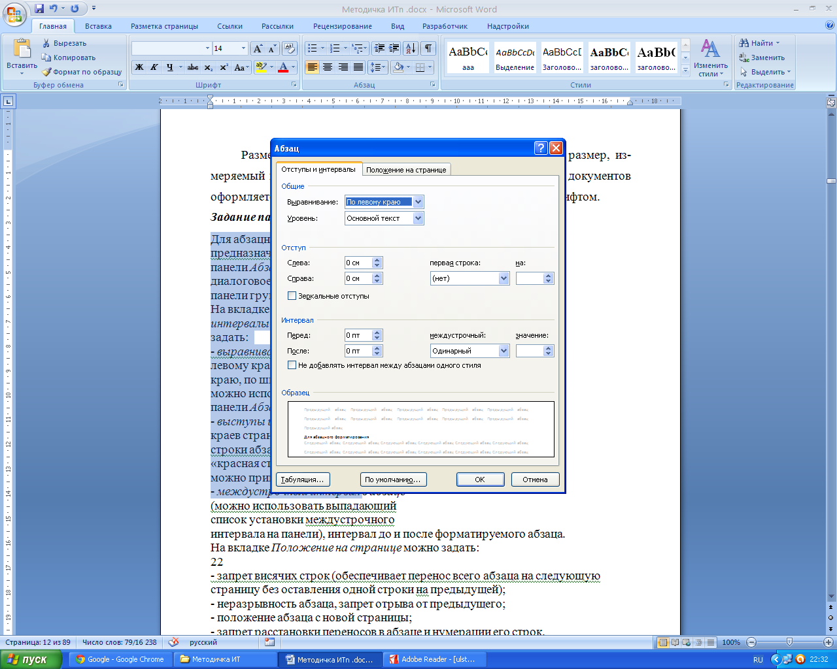Check Не добавлять интервал между абзацами
Viewport: 837px width, 669px height.
pyautogui.click(x=292, y=365)
